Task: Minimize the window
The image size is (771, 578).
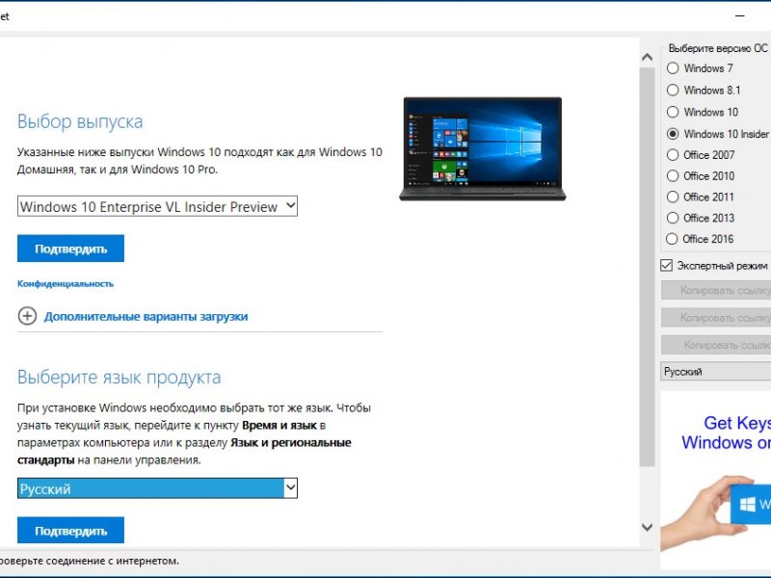Action: [739, 15]
